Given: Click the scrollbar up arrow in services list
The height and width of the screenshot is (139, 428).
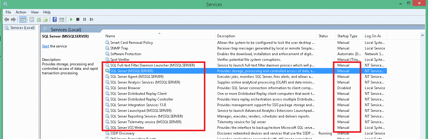Looking at the screenshot, I should pyautogui.click(x=422, y=35).
